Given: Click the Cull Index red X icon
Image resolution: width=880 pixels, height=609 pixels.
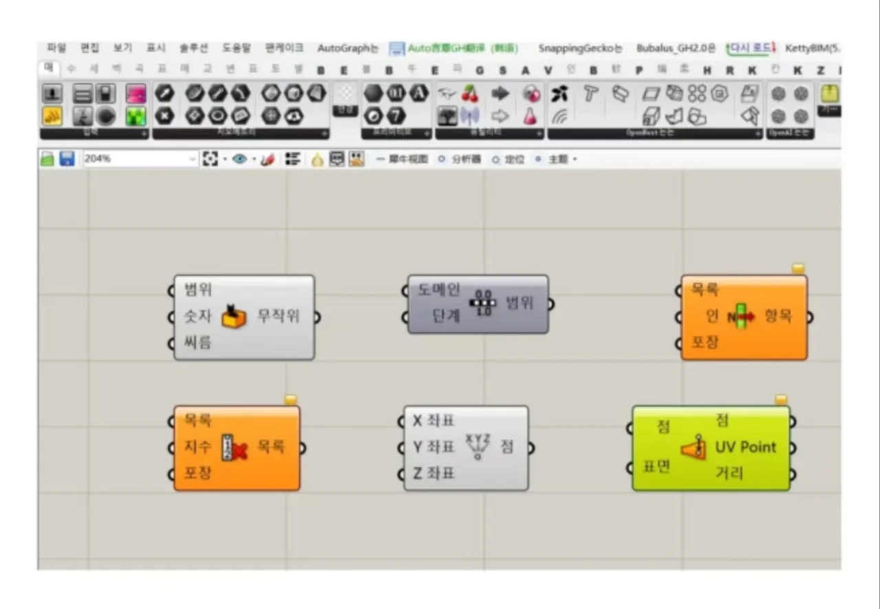Looking at the screenshot, I should pyautogui.click(x=235, y=447).
